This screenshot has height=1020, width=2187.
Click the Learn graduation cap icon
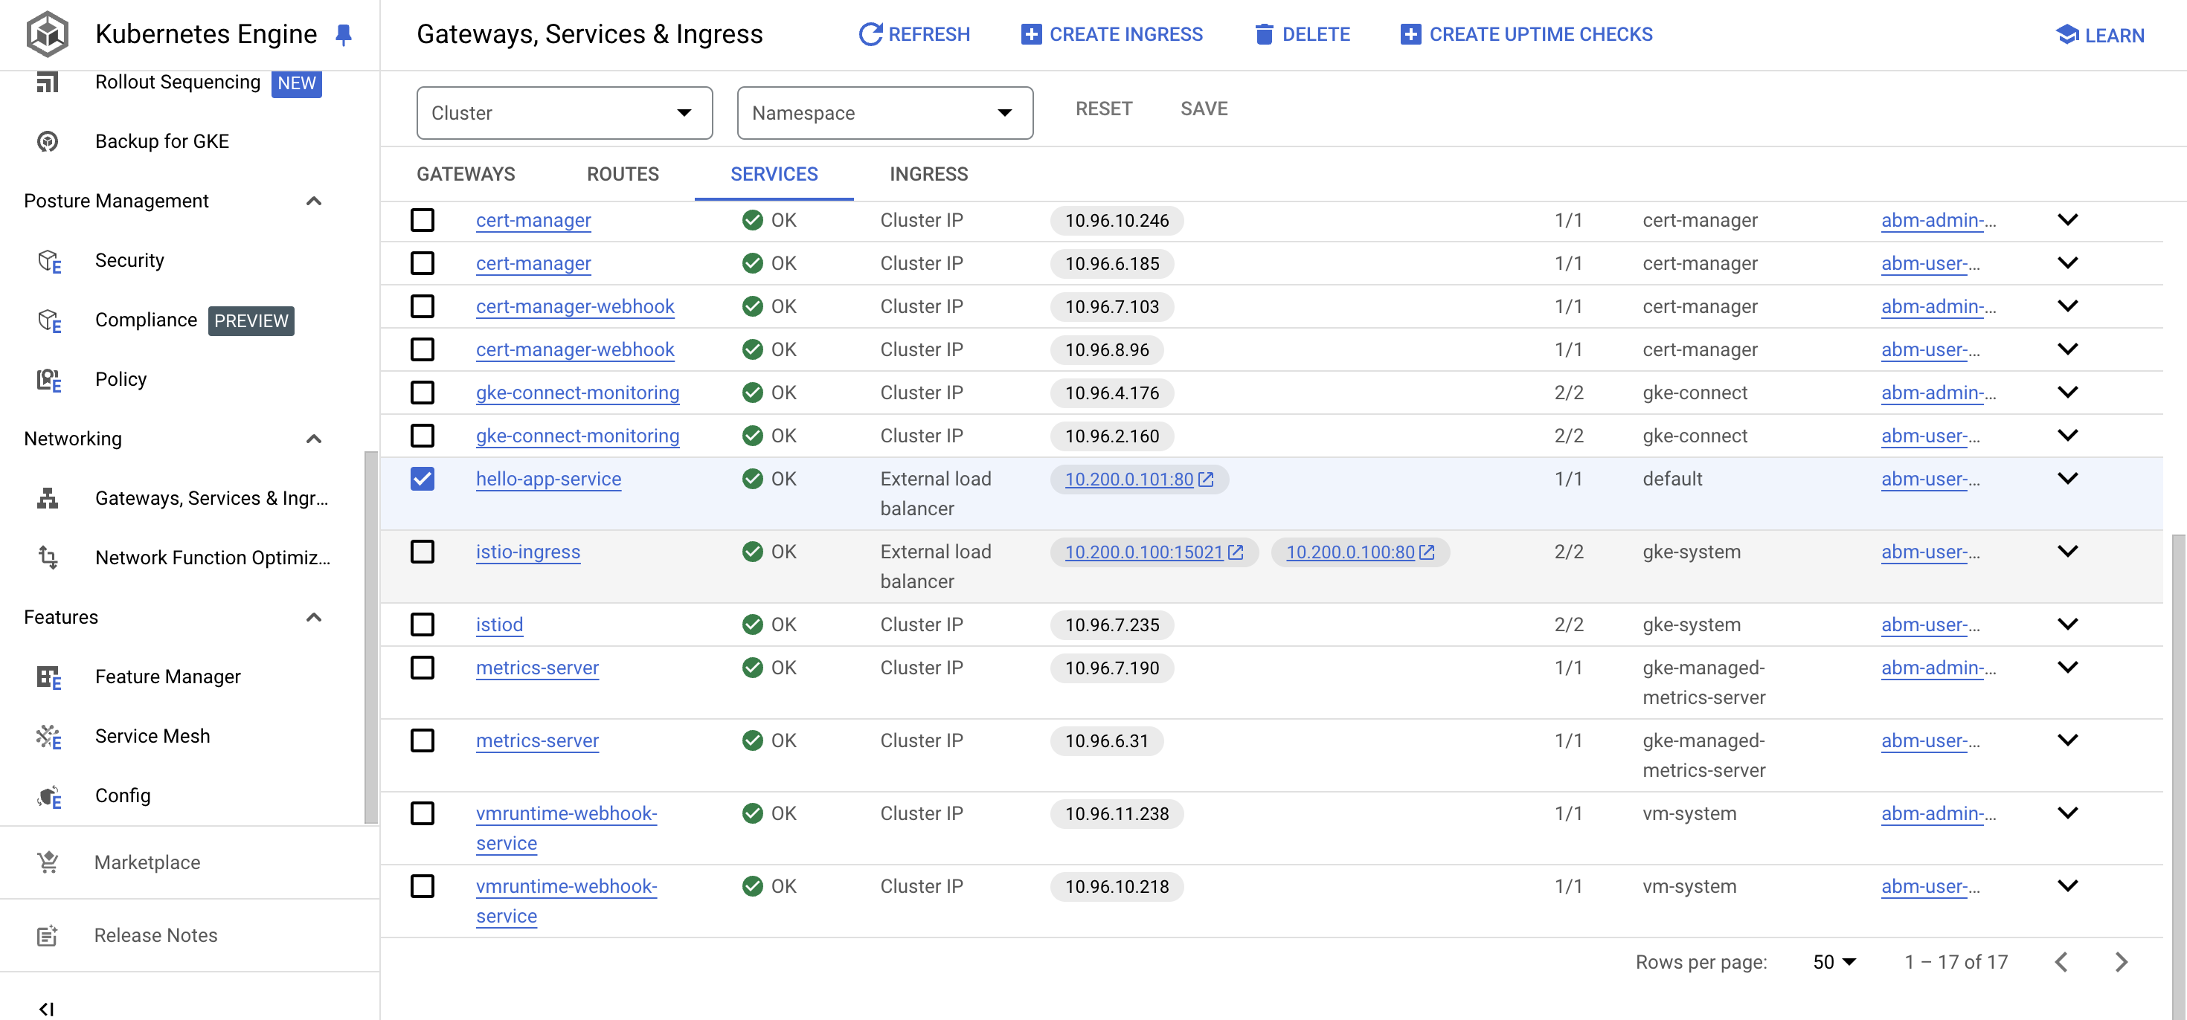tap(2067, 34)
